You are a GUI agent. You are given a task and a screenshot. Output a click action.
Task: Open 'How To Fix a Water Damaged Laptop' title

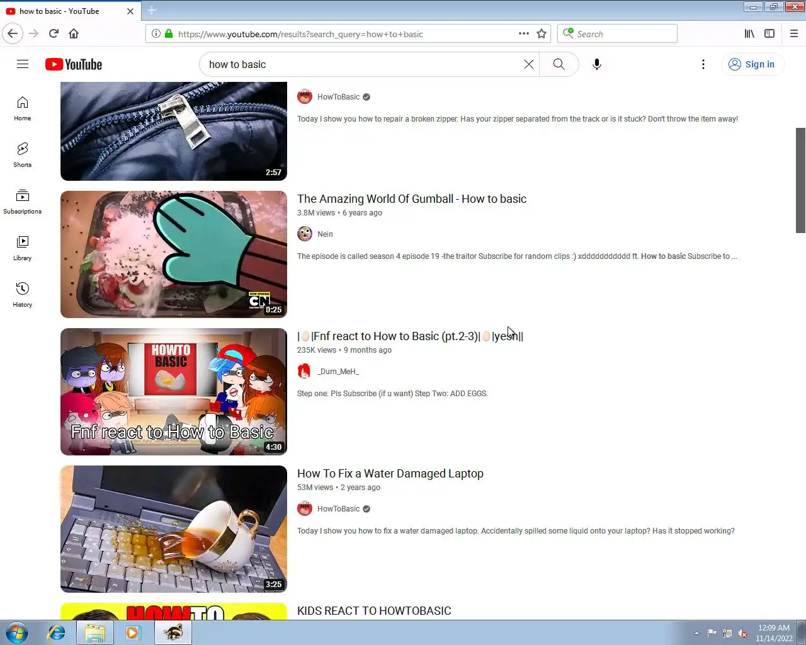pyautogui.click(x=390, y=474)
